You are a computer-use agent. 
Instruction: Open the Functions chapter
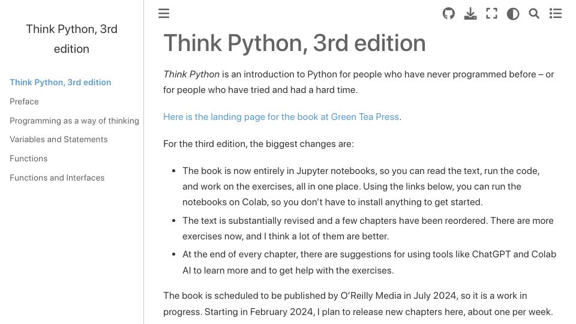pyautogui.click(x=29, y=158)
